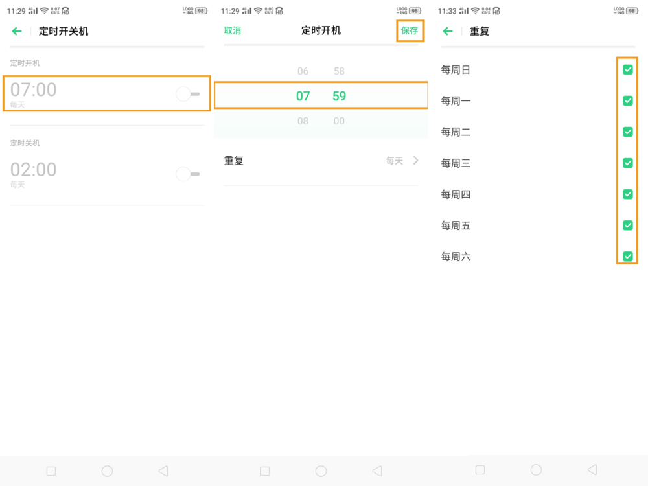Select hour 08 in the time picker
648x486 pixels.
303,121
